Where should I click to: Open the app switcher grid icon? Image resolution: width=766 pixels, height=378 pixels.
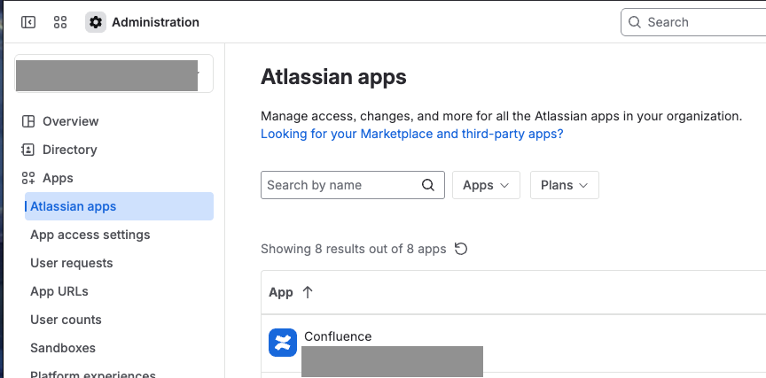coord(60,22)
